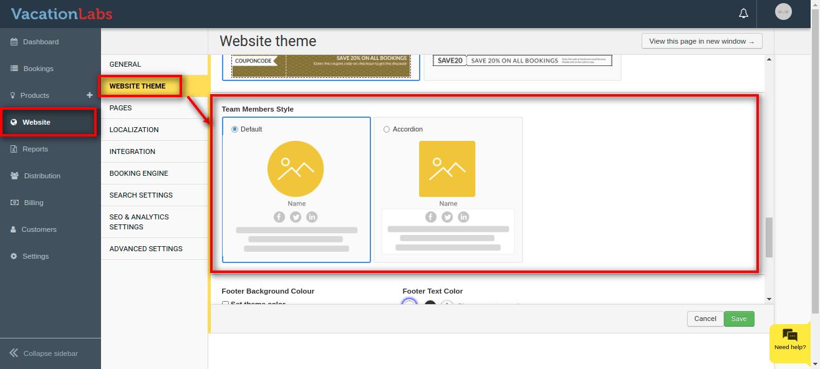The image size is (820, 369).
Task: Click the plus icon next to Products
Action: coord(89,95)
